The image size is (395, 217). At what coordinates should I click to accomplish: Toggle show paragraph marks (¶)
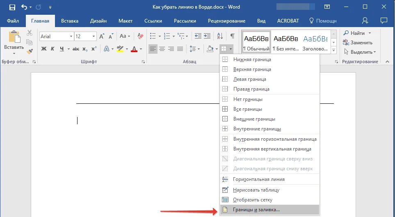click(233, 36)
